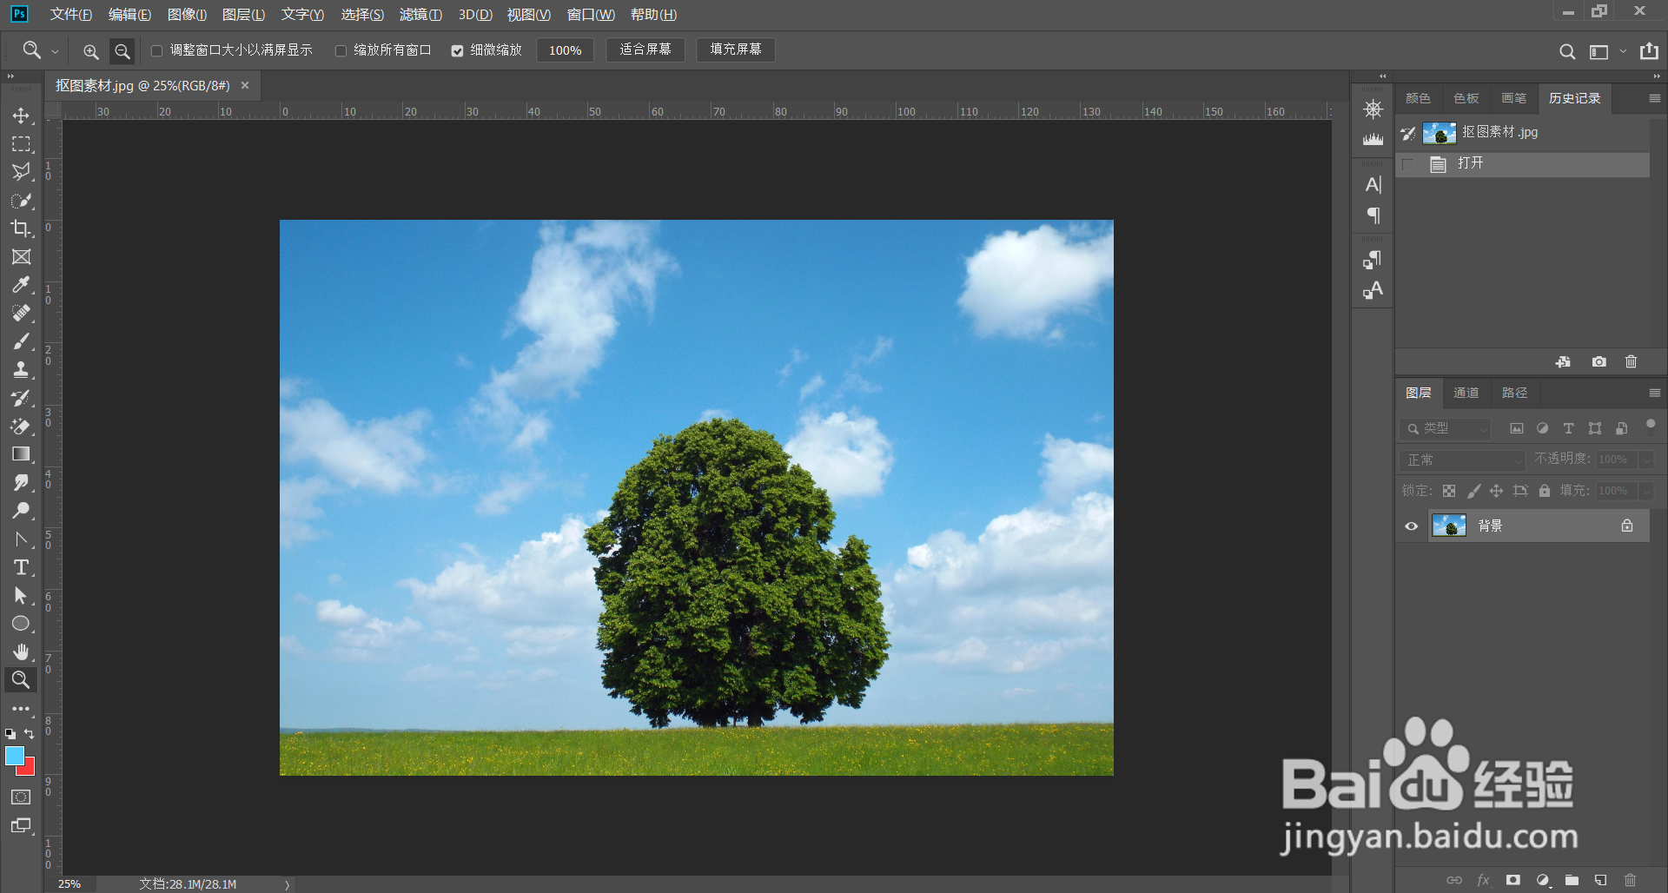
Task: Select the Path Selection tool
Action: 21,596
